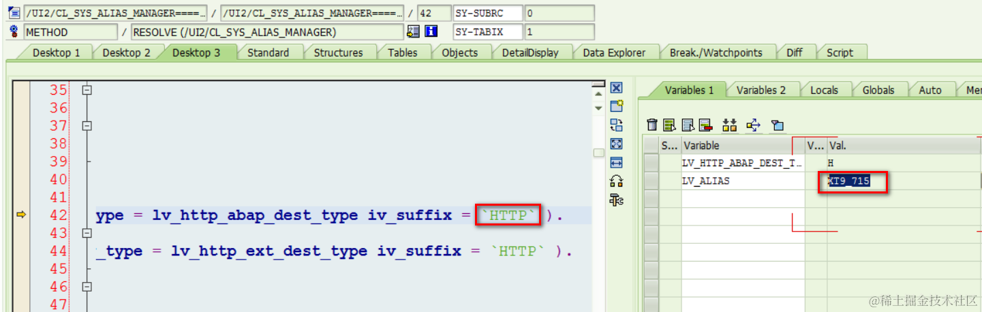Click lv_http_ext_dest_type in line 44
Screen dimensions: 982x312
[269, 251]
